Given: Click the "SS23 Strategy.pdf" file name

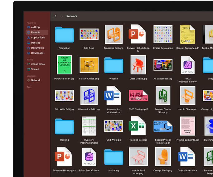Looking at the screenshot, I should point(138,109).
